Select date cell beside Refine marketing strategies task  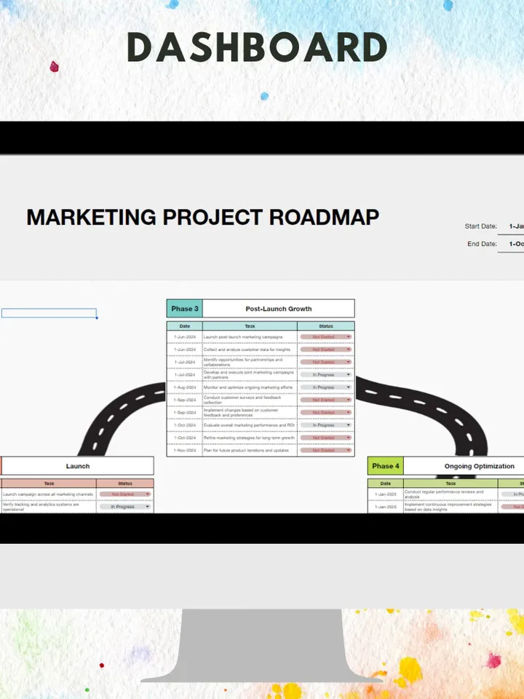click(x=184, y=438)
